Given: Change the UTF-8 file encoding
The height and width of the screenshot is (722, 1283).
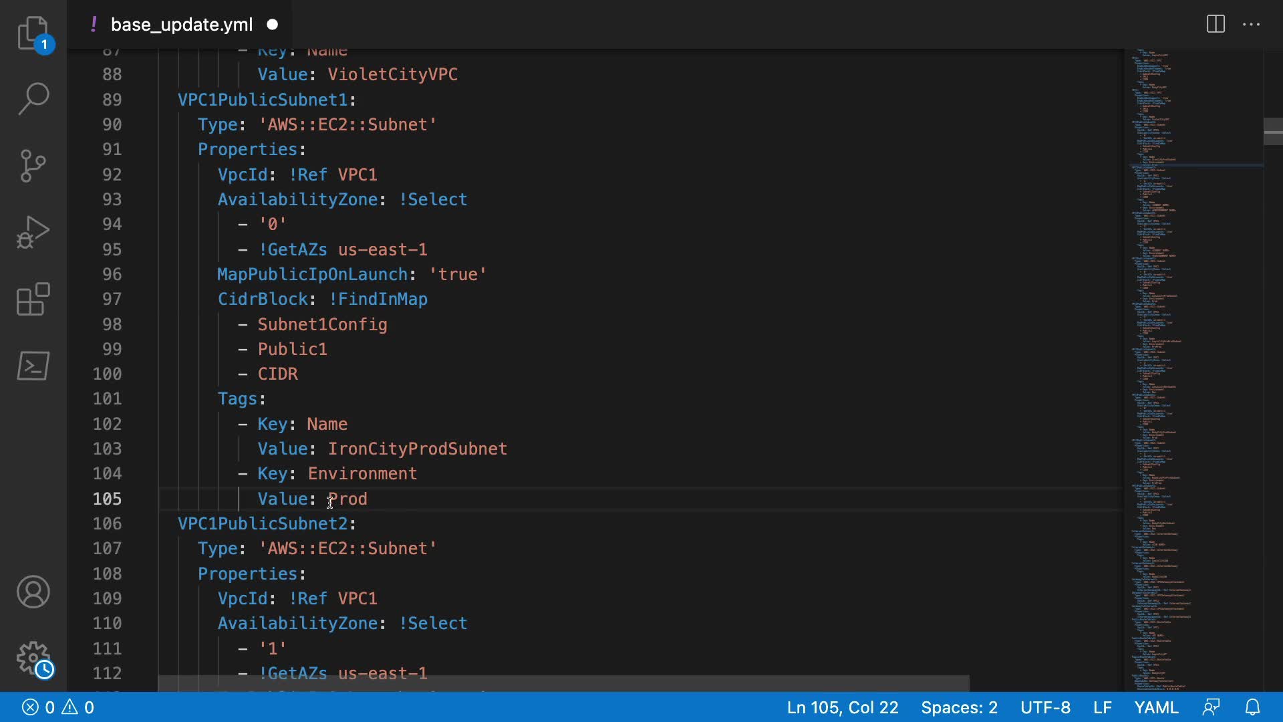Looking at the screenshot, I should pyautogui.click(x=1045, y=707).
